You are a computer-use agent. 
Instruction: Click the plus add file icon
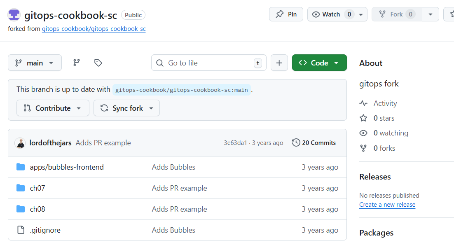click(279, 63)
